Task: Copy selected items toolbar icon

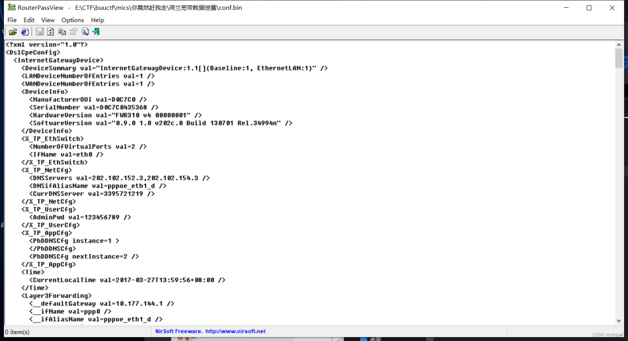Action: click(x=62, y=32)
